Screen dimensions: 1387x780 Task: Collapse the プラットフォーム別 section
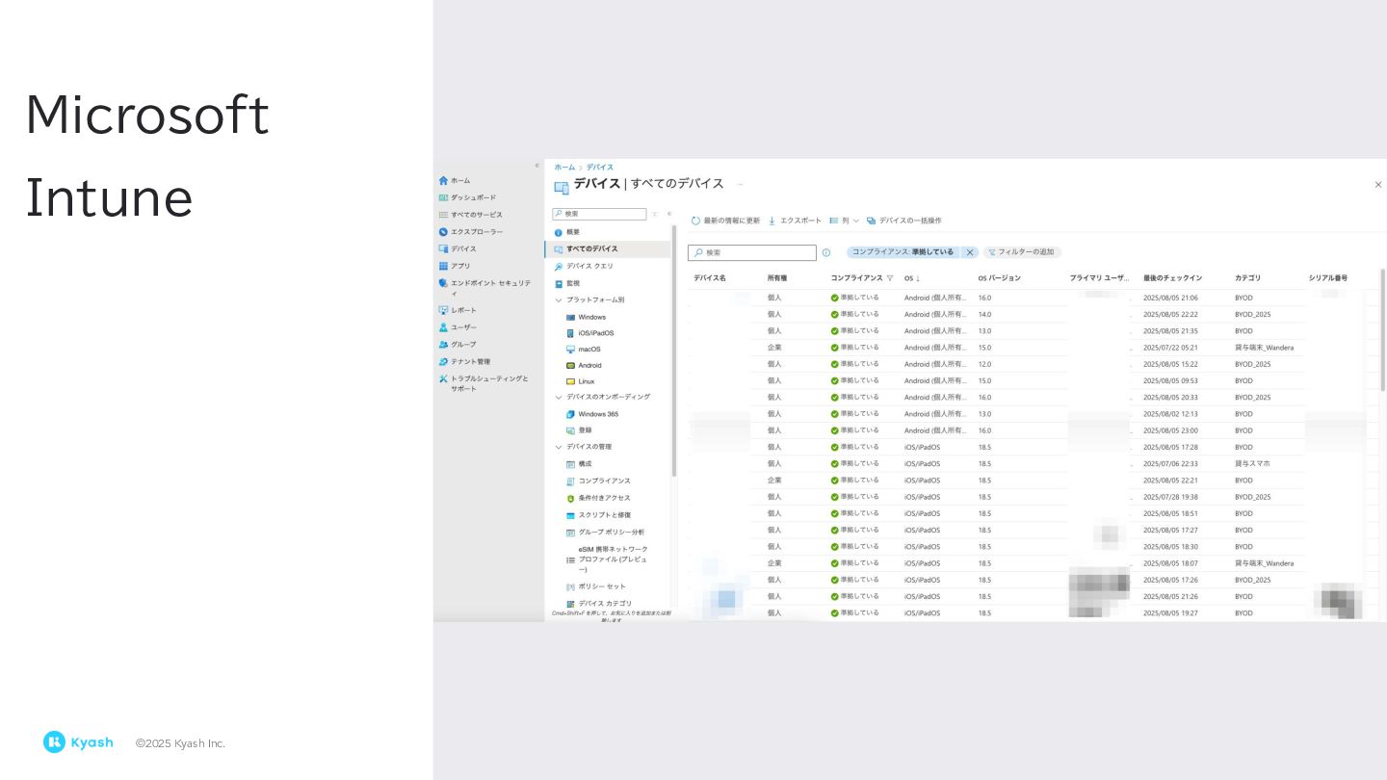tap(559, 299)
